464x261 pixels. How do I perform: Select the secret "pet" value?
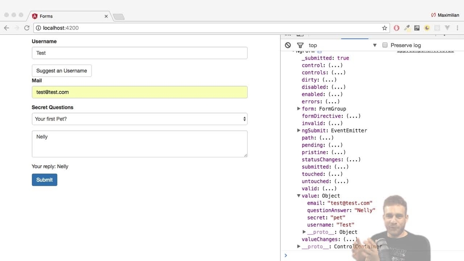pos(338,218)
